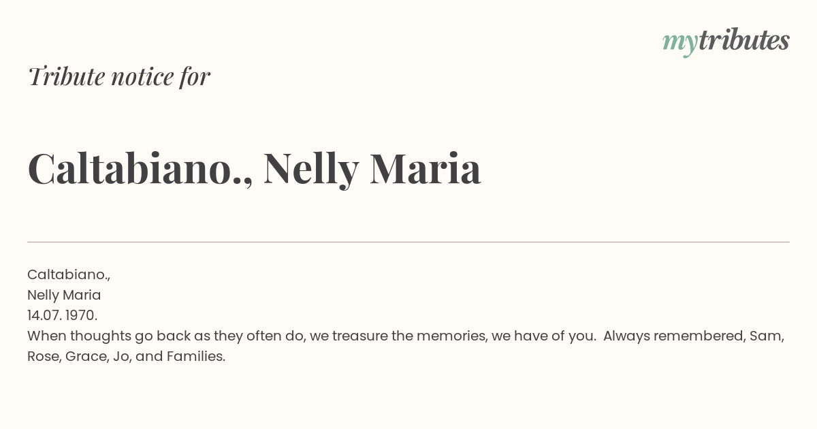Click "Caltabiano.," in the large title

coord(140,169)
